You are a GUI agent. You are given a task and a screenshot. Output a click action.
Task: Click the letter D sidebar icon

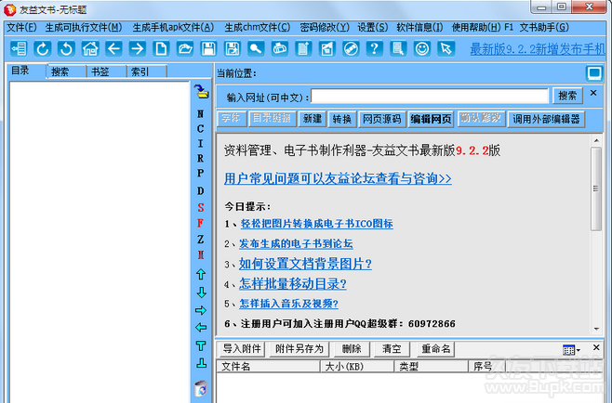coord(201,190)
